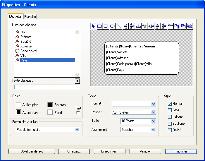Click the last toolbar icon on the right

click(x=190, y=26)
